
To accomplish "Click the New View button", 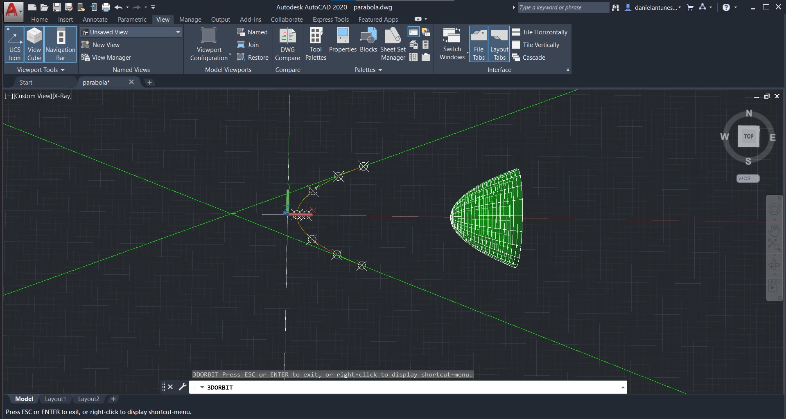I will tap(101, 45).
